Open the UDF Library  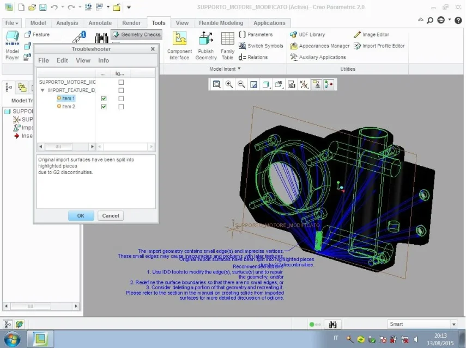[307, 34]
